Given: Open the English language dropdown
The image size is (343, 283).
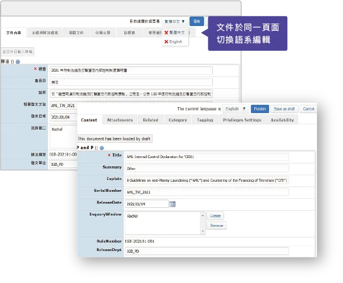Looking at the screenshot, I should click(235, 109).
